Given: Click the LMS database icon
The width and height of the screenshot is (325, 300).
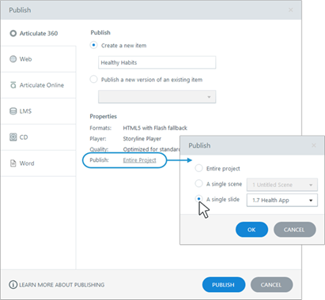Looking at the screenshot, I should point(13,111).
